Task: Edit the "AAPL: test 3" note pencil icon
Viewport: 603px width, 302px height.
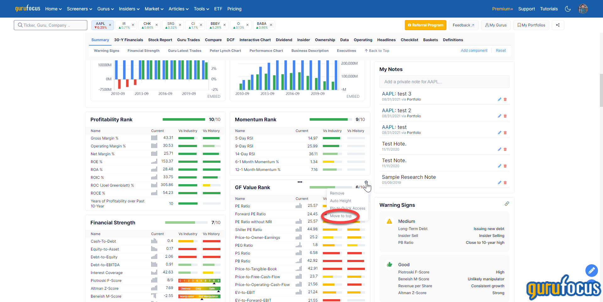Action: [499, 99]
